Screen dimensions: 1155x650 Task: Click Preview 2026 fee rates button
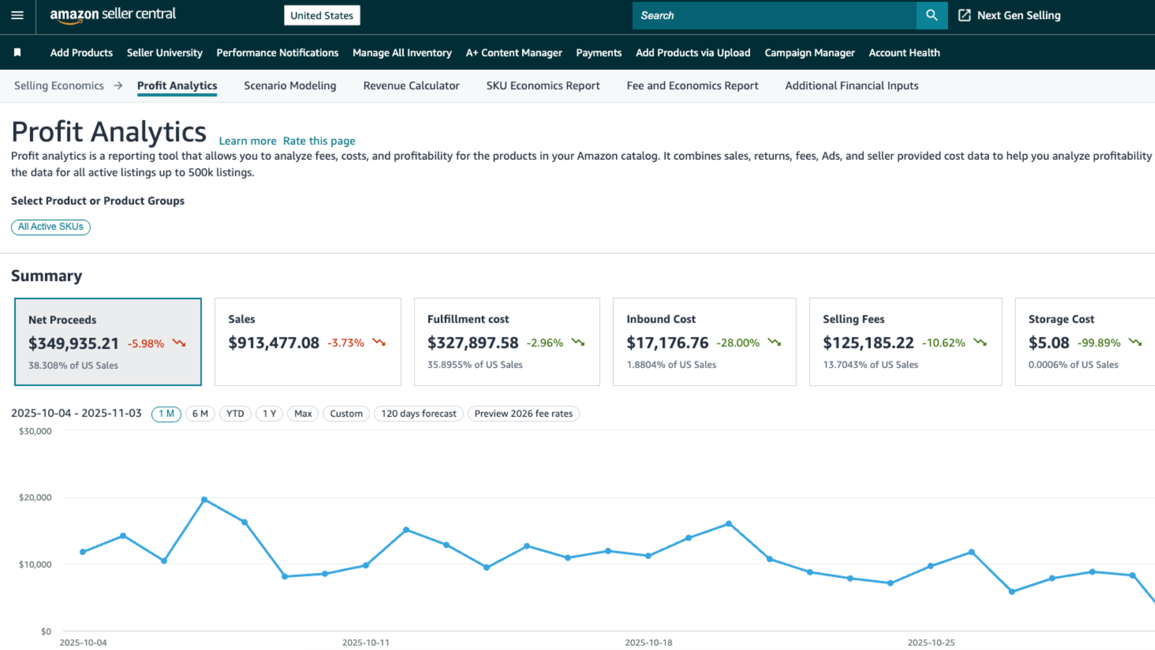523,414
